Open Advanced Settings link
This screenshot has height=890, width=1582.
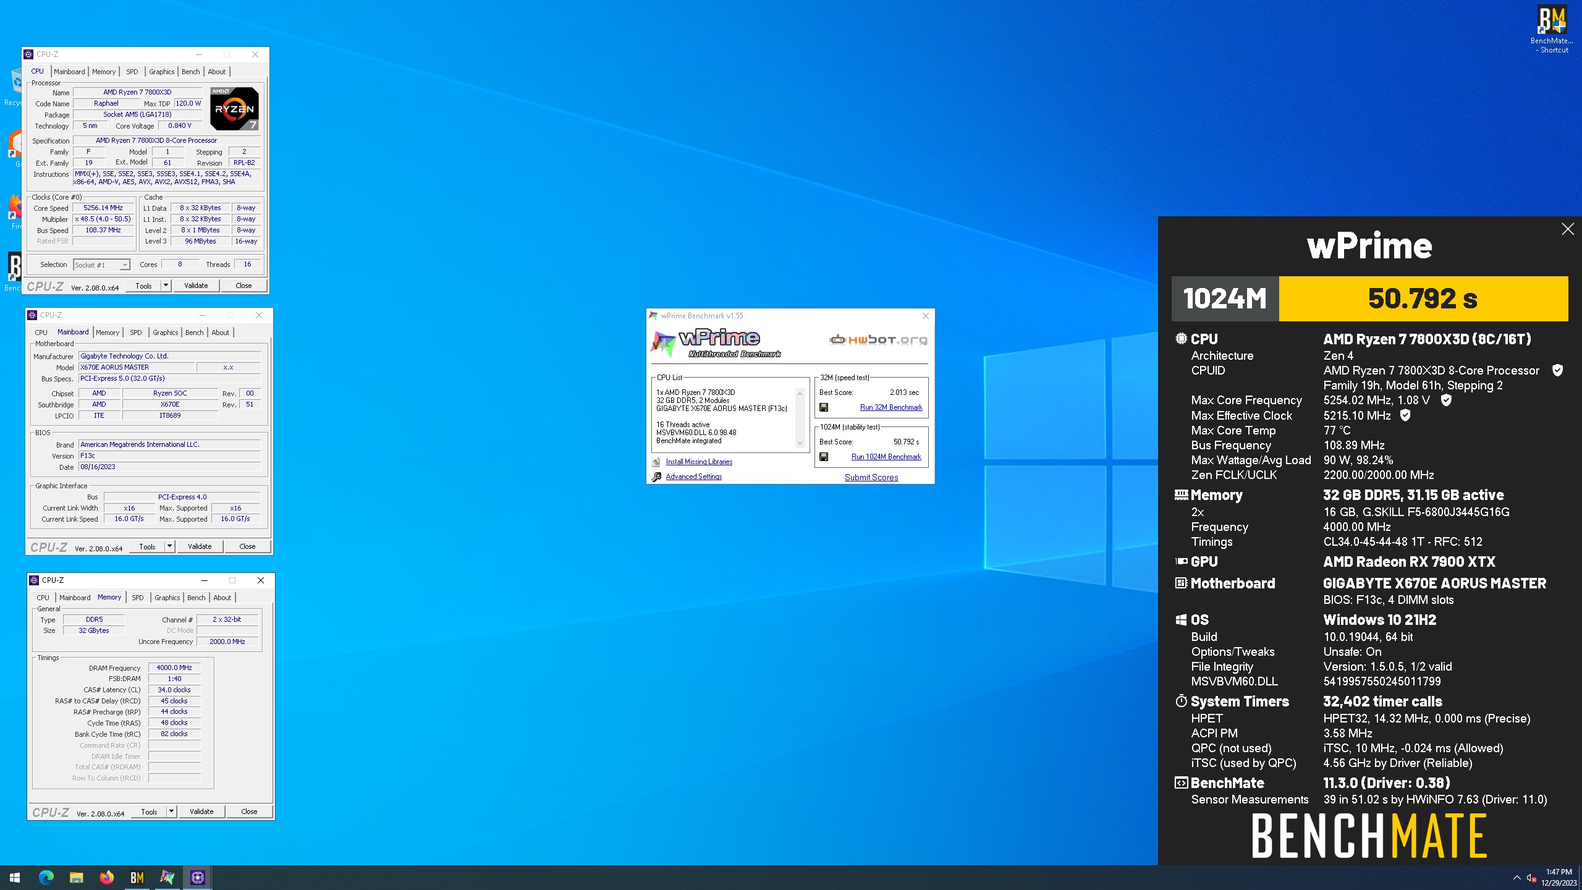(694, 477)
